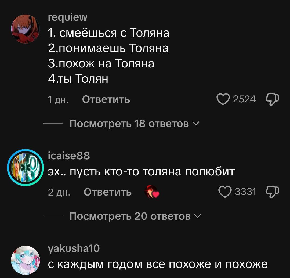Click the chevron next to 18 ответов
290x278 pixels.
196,123
